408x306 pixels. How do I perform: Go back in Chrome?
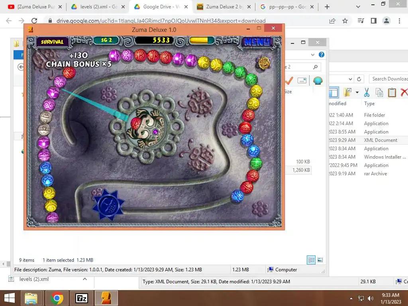[x=9, y=21]
